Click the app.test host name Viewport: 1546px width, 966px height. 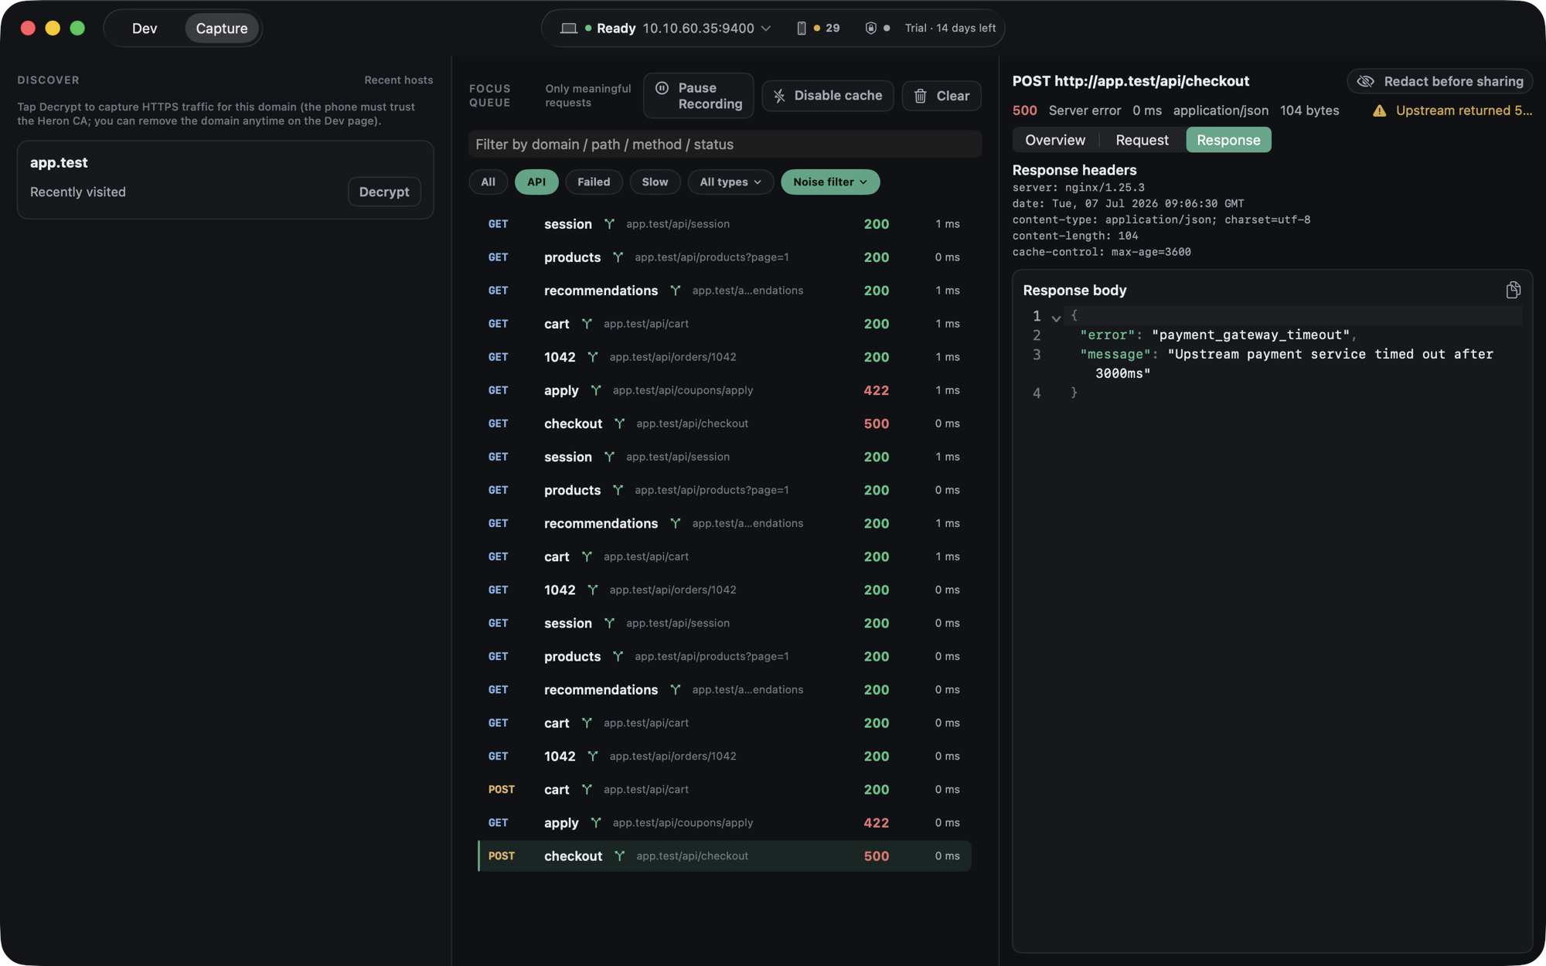(59, 162)
